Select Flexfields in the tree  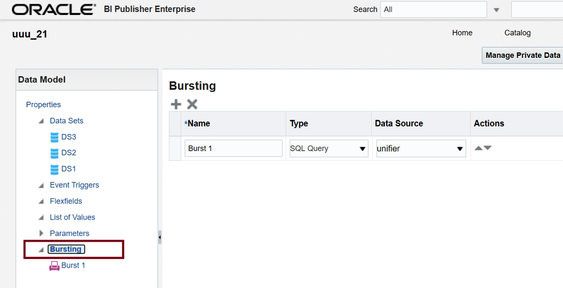pos(66,201)
